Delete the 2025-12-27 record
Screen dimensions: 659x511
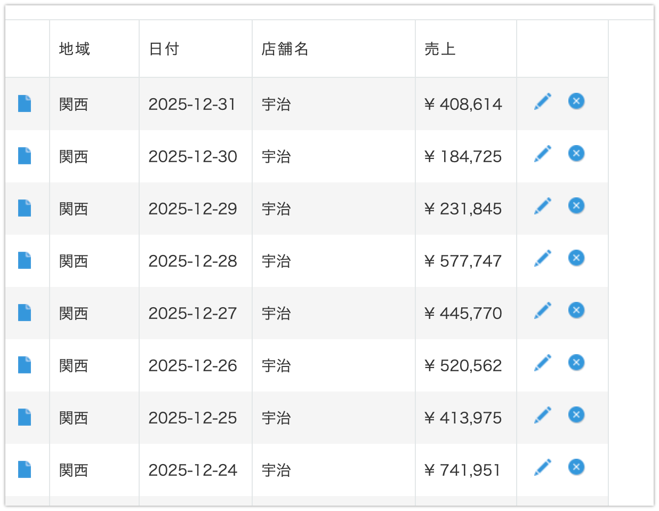coord(576,310)
